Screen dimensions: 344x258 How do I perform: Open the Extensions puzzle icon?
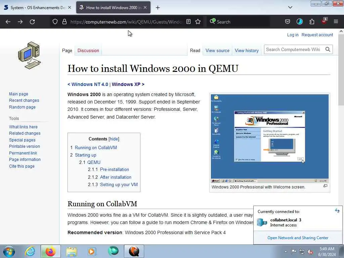tap(312, 22)
